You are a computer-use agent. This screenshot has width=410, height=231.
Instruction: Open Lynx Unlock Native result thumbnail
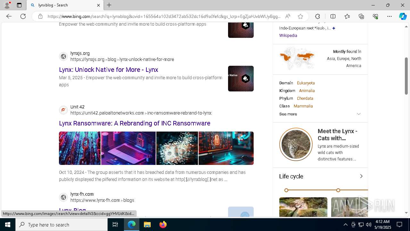(x=241, y=79)
